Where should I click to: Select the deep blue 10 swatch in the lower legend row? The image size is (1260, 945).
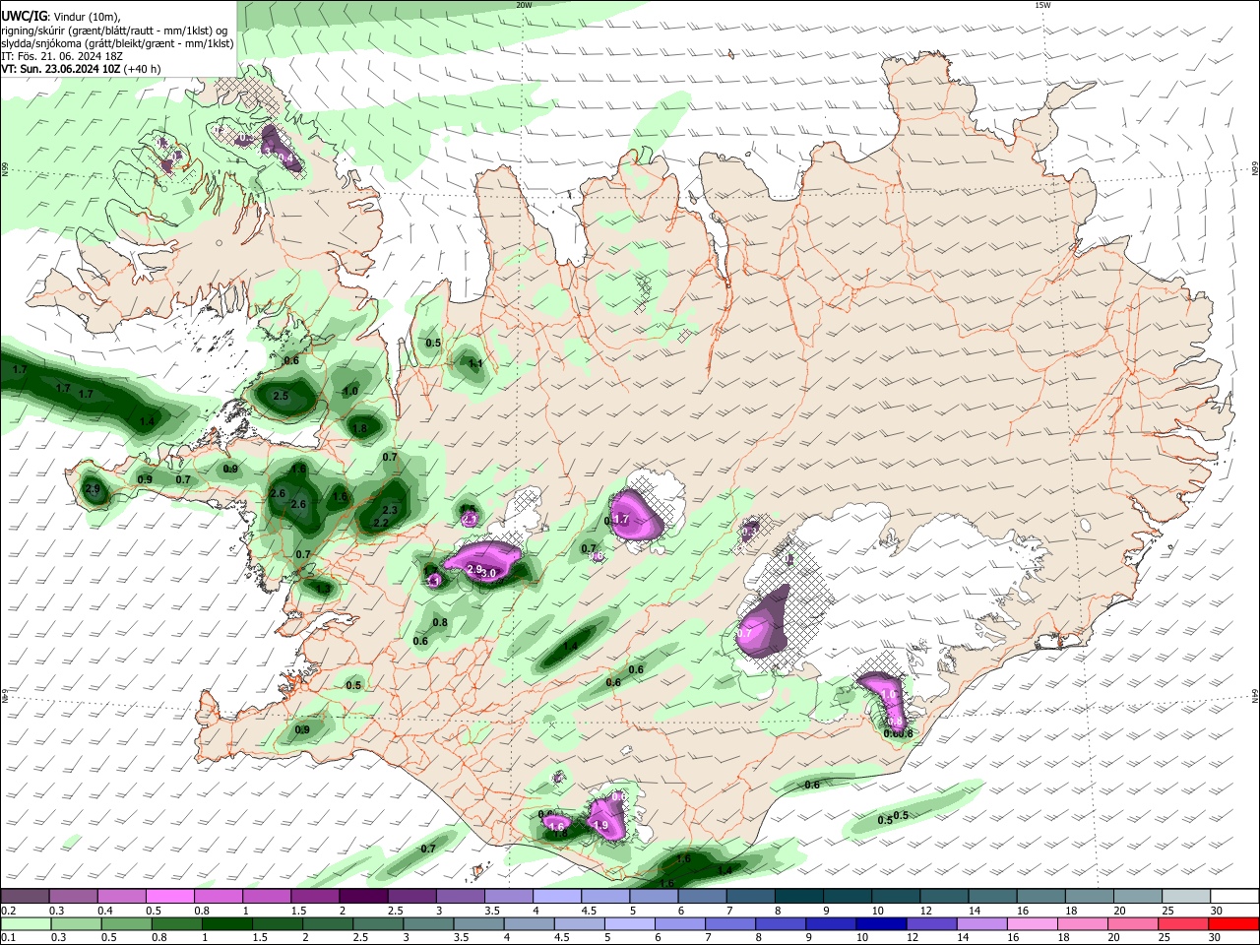click(880, 923)
